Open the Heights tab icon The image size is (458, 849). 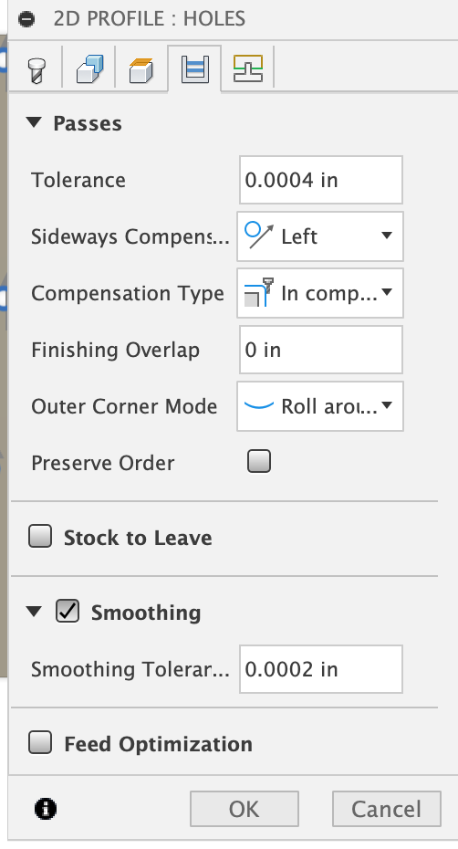141,69
